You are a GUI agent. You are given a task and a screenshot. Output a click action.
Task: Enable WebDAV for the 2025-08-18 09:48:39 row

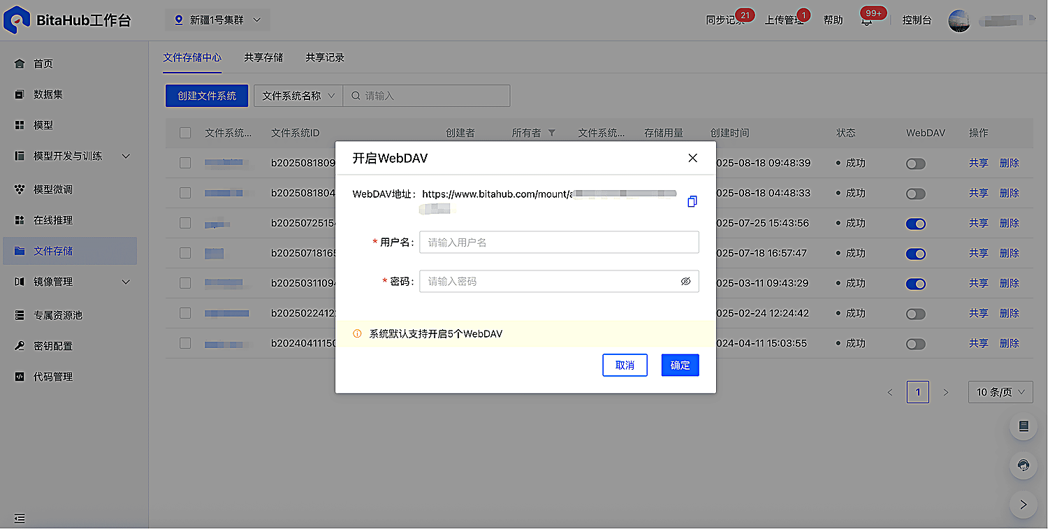(916, 164)
